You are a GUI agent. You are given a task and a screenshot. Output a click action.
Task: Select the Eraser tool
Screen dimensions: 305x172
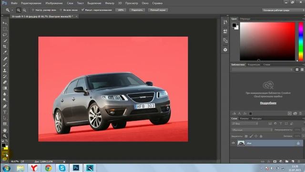click(5, 82)
